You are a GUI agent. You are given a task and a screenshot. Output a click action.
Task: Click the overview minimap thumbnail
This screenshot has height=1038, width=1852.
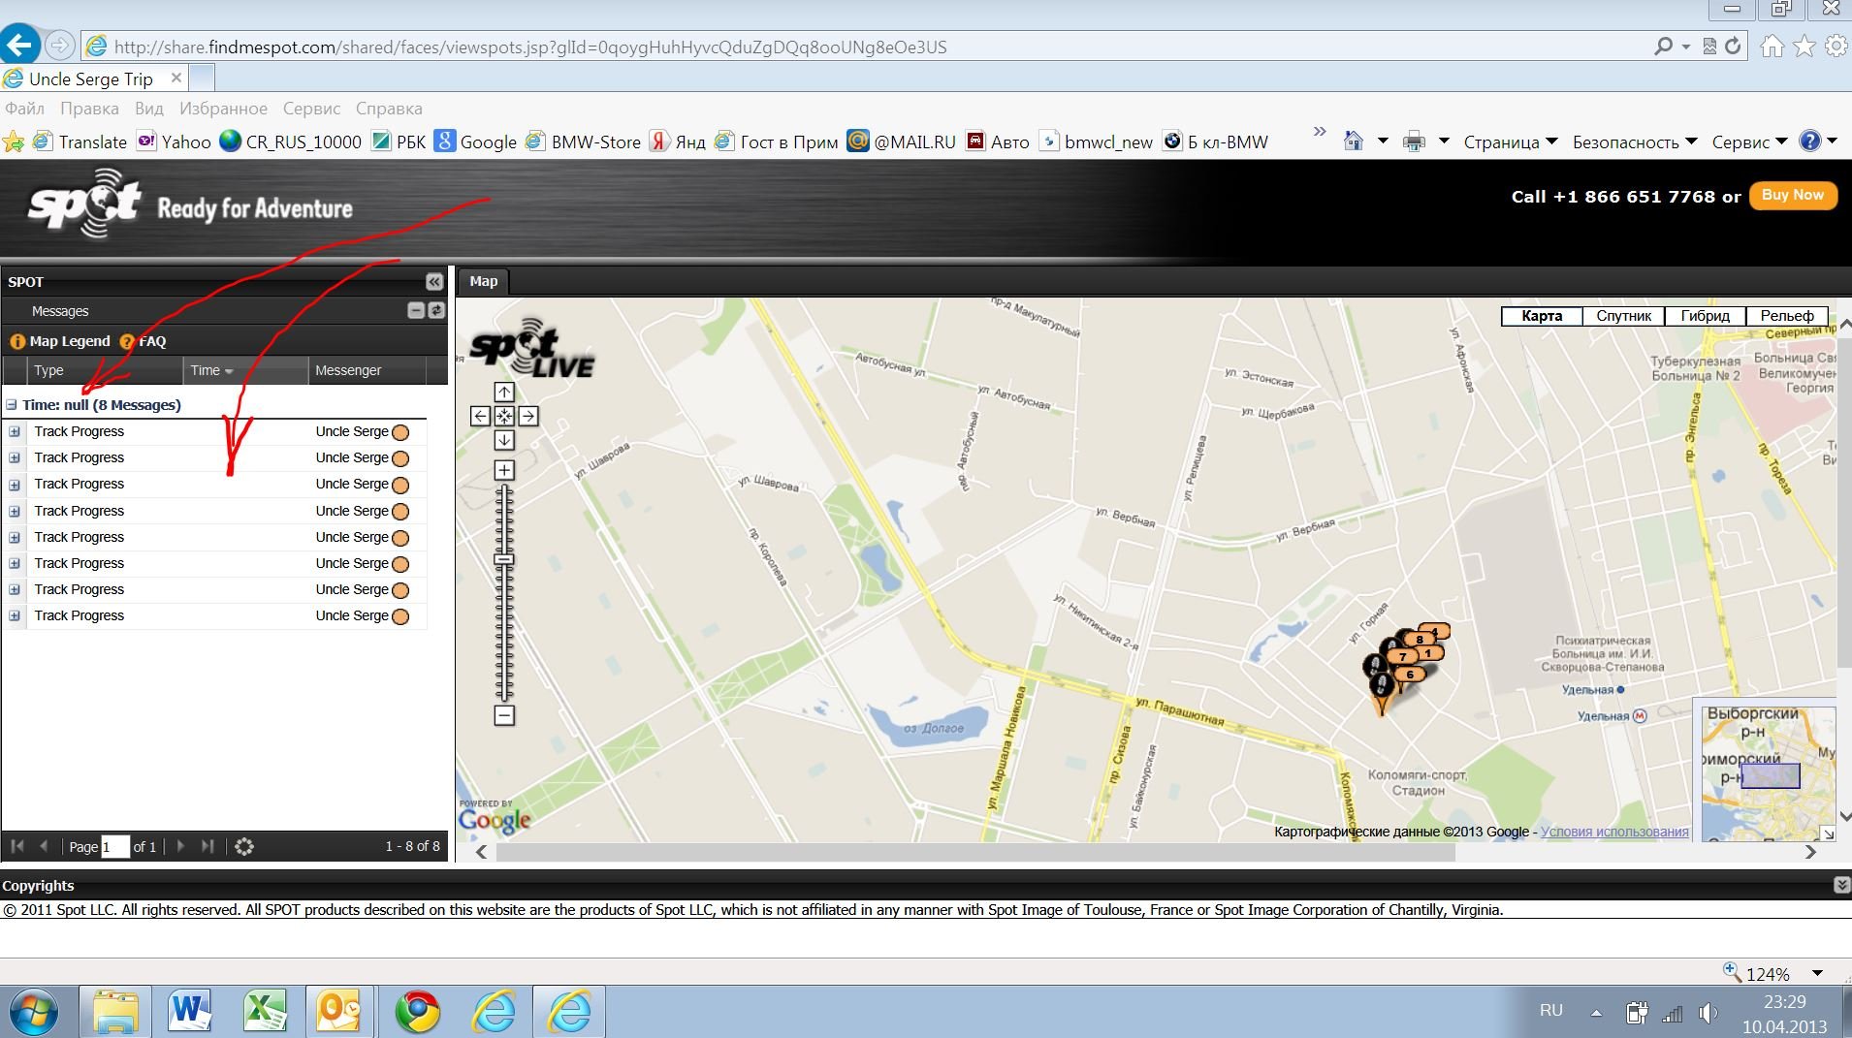pyautogui.click(x=1769, y=773)
